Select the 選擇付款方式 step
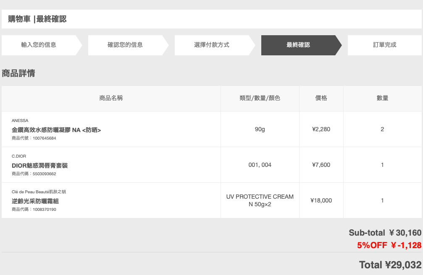423x275 pixels. coord(212,45)
